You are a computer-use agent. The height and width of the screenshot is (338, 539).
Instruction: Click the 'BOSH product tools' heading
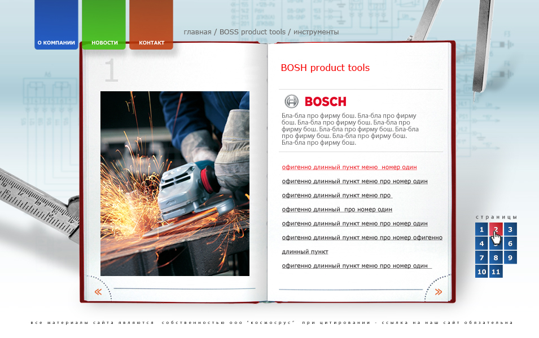[x=325, y=68]
